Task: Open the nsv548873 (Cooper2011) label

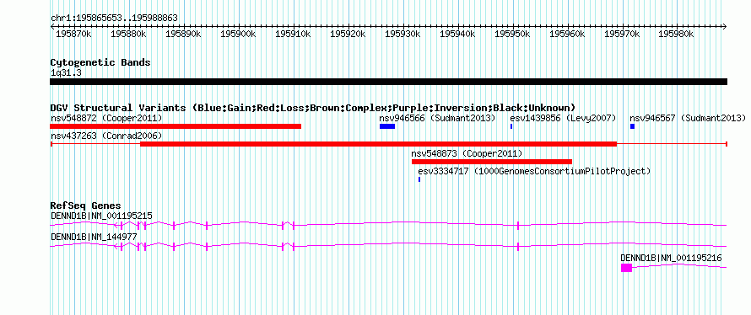Action: 467,153
